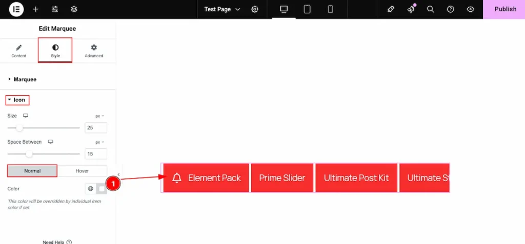
Task: Click the help question mark icon
Action: pyautogui.click(x=451, y=9)
